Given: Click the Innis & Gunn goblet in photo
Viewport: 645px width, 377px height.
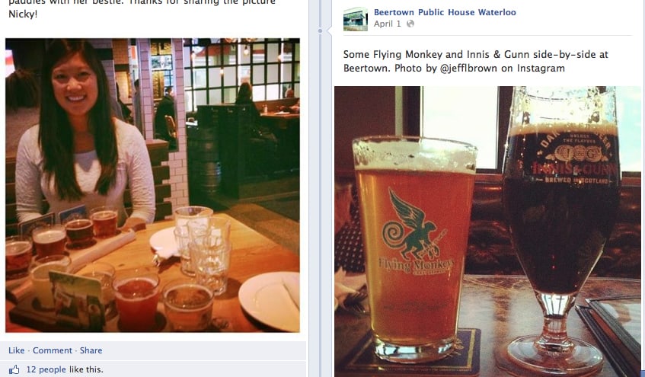Looking at the screenshot, I should (x=561, y=231).
